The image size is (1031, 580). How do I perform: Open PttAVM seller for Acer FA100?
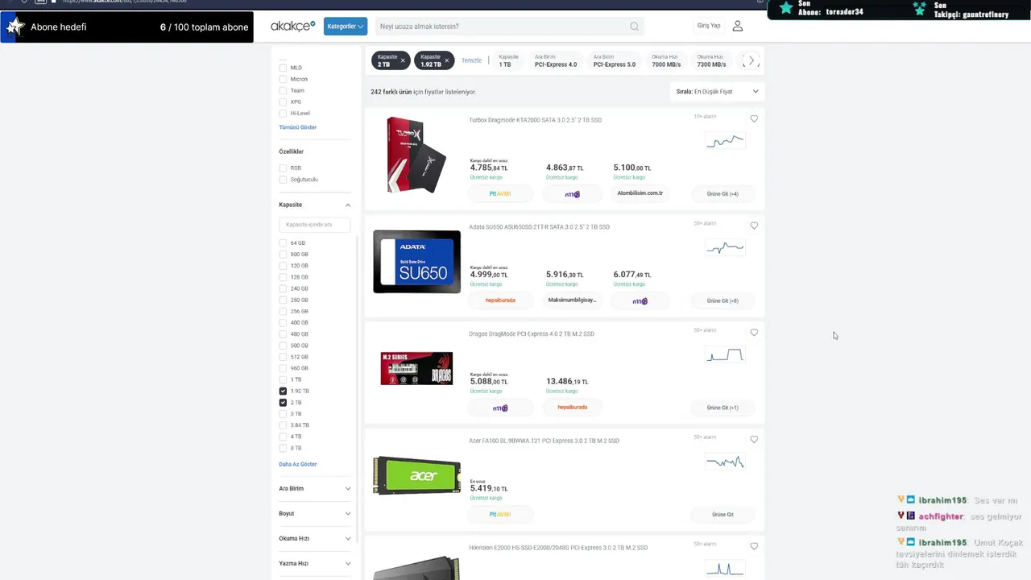[x=500, y=514]
